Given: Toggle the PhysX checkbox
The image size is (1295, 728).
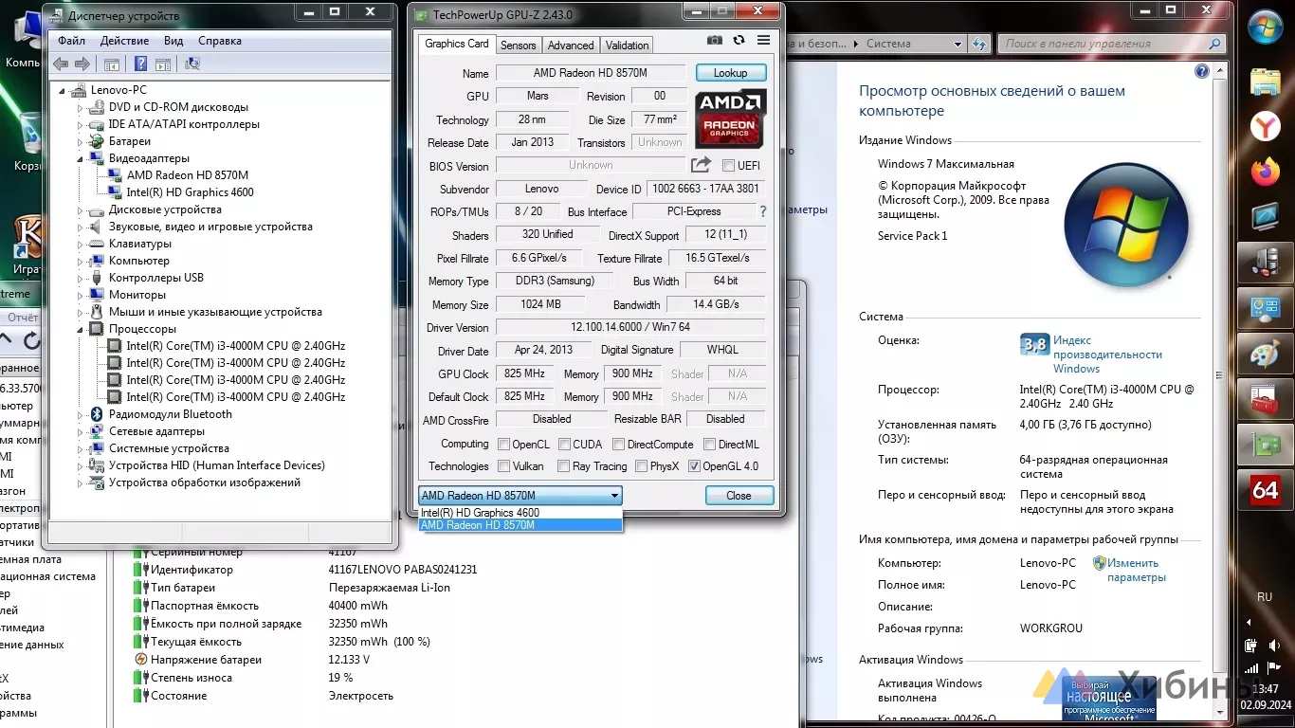Looking at the screenshot, I should pyautogui.click(x=642, y=466).
